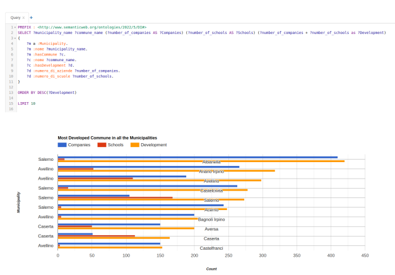Click the LIMIT keyword on line 15
This screenshot has height=275, width=395.
tap(23, 103)
